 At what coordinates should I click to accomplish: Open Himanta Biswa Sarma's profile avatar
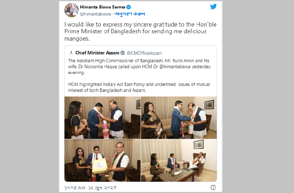click(72, 10)
